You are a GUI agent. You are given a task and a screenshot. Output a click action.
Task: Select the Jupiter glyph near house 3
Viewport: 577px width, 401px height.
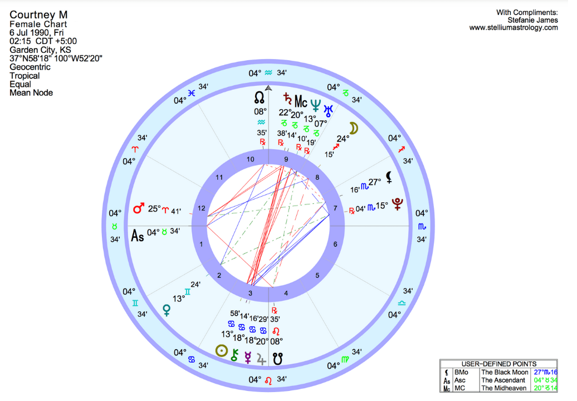click(x=262, y=358)
